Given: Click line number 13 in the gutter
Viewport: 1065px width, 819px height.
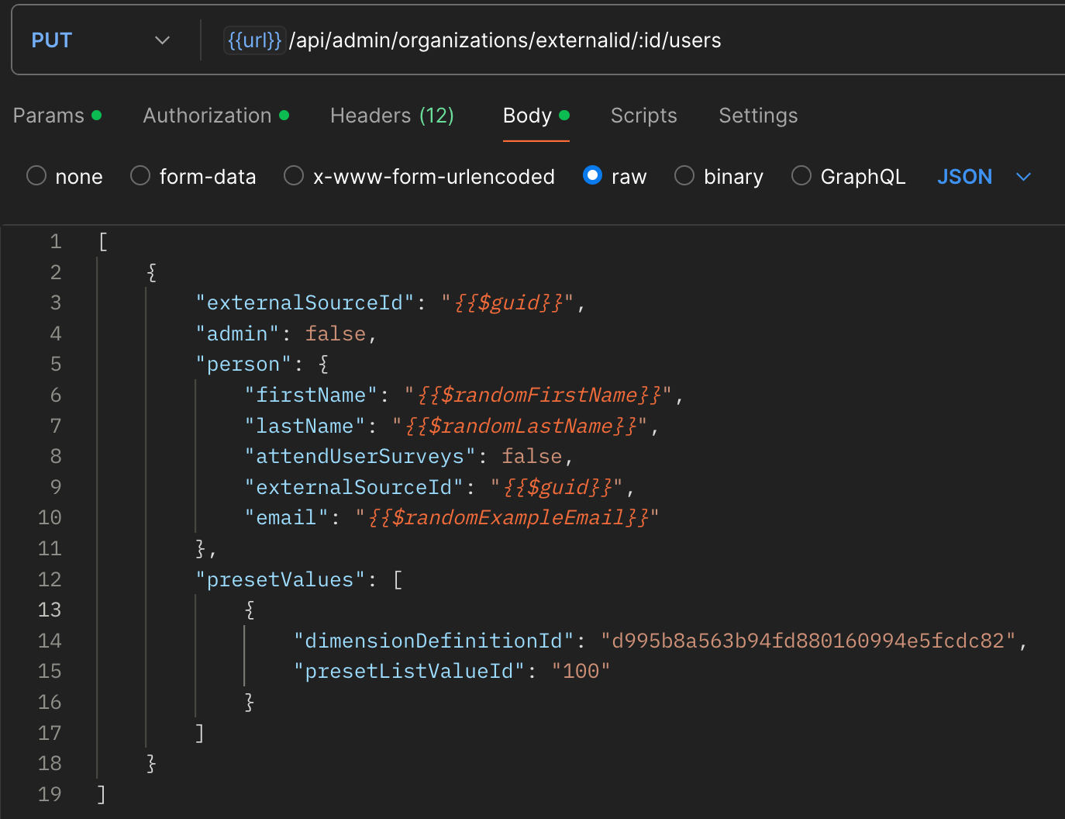Looking at the screenshot, I should (x=50, y=610).
